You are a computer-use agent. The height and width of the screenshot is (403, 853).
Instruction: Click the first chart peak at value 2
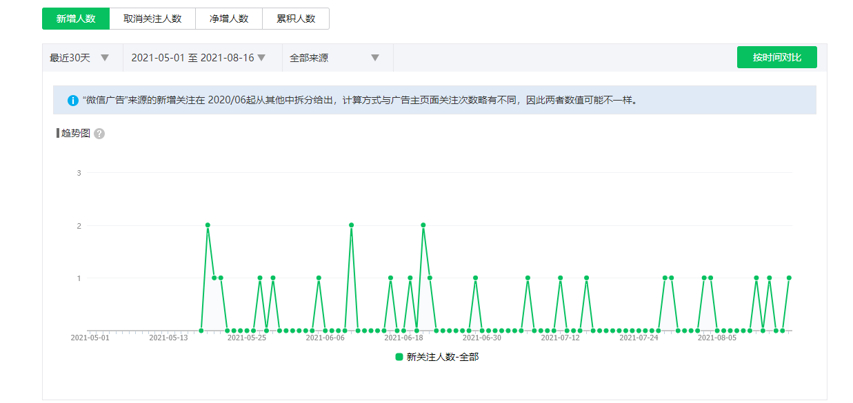[208, 225]
